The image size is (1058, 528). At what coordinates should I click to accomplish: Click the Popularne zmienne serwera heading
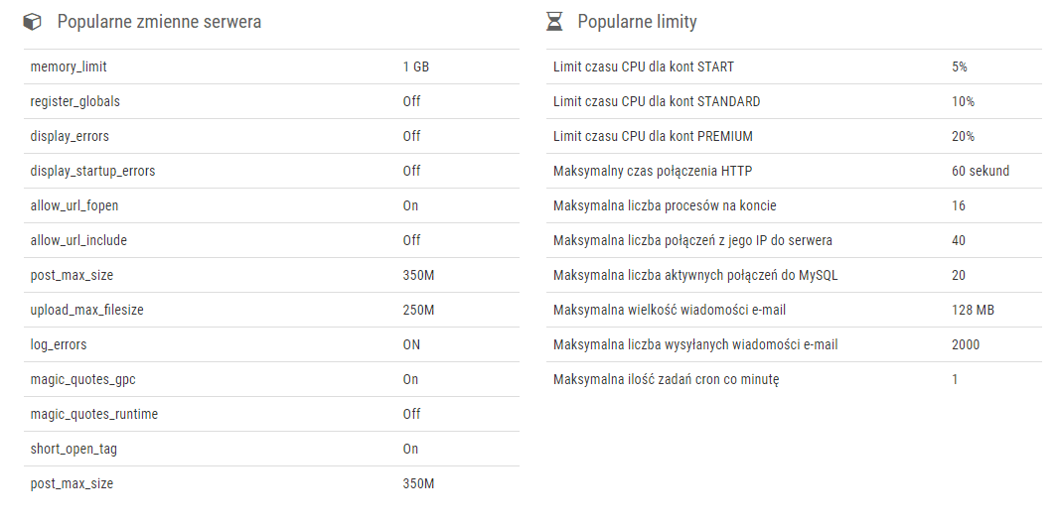(159, 22)
